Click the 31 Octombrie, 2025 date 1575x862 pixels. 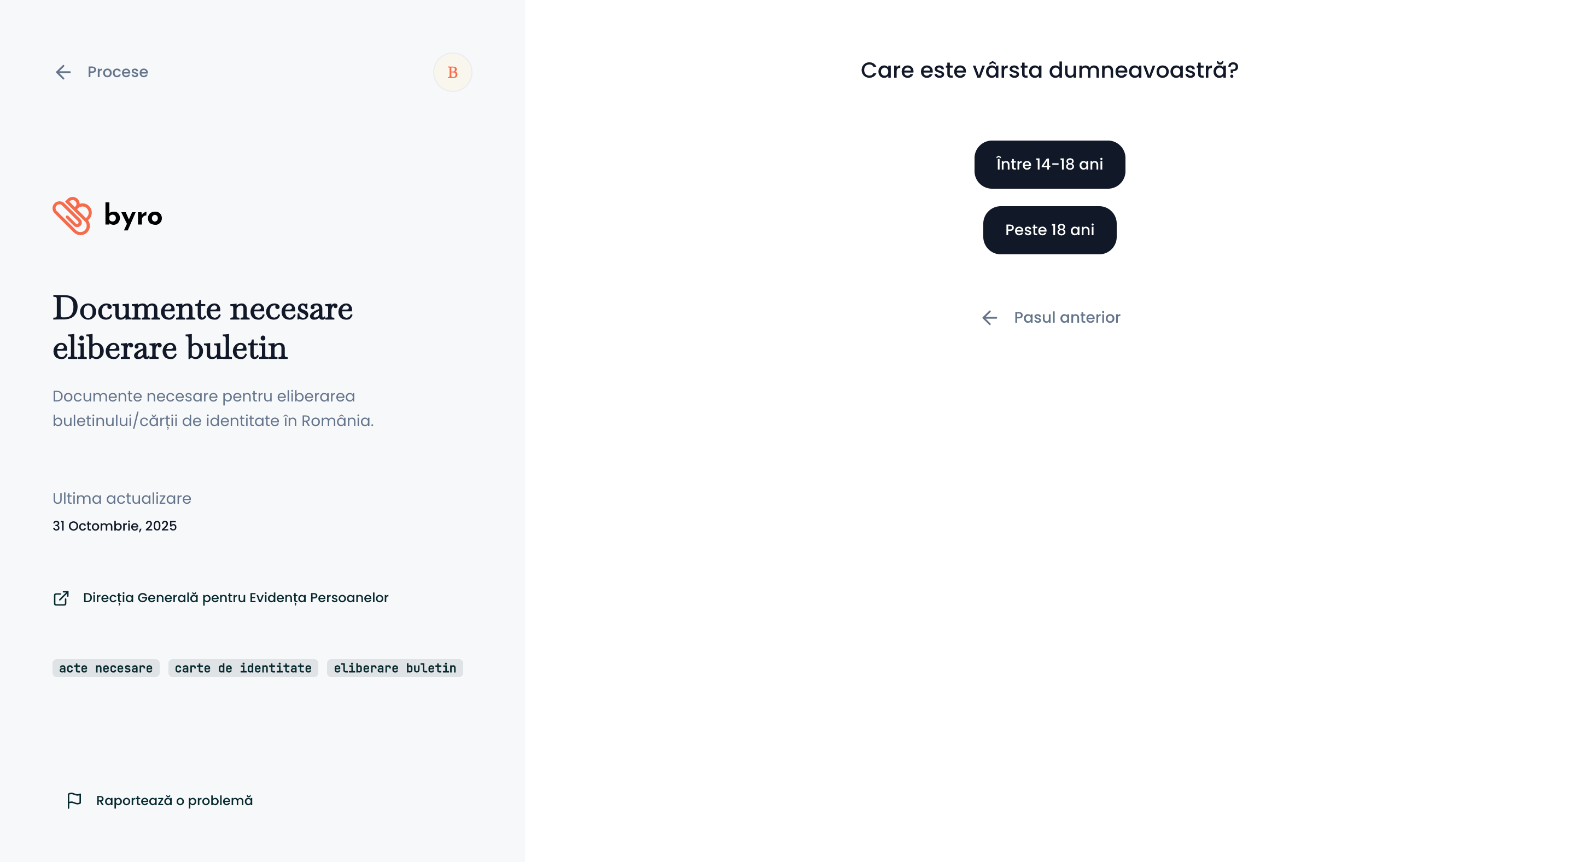pos(114,526)
